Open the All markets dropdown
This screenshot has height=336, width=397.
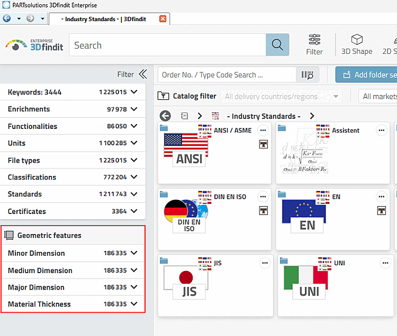coord(378,96)
